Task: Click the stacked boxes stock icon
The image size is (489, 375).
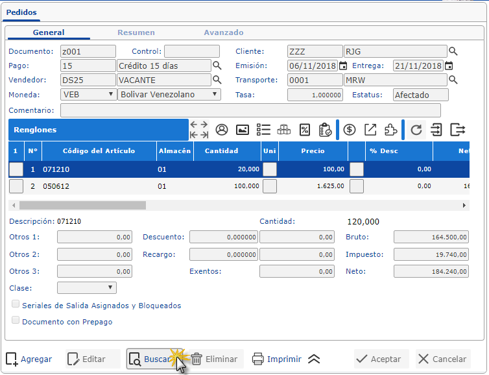Action: pos(284,130)
